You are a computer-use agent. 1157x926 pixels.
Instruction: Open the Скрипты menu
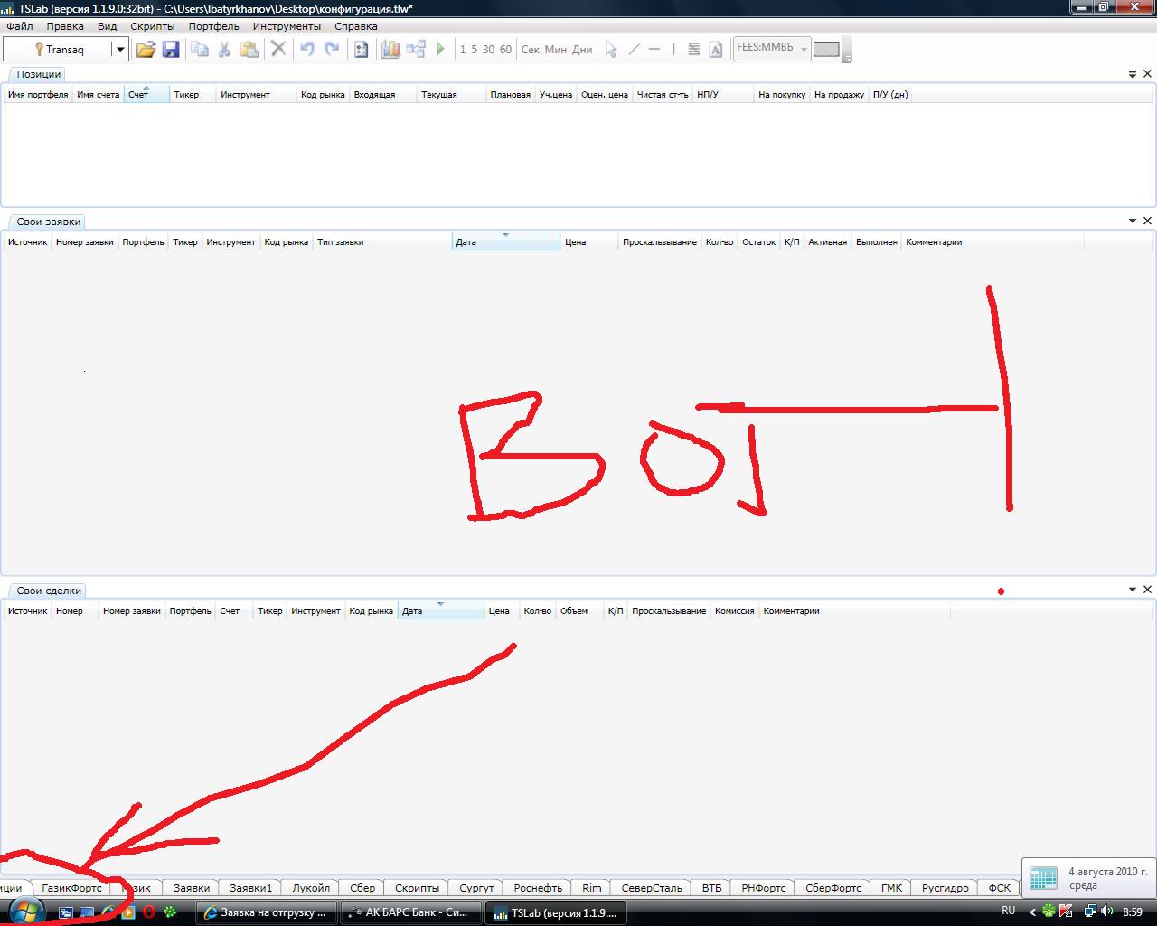(x=153, y=26)
